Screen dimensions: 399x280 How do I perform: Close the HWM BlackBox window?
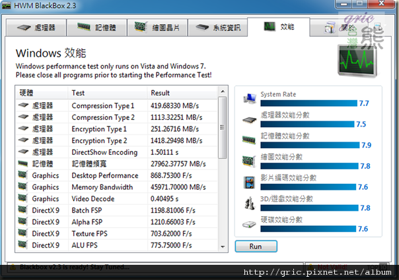click(x=381, y=3)
